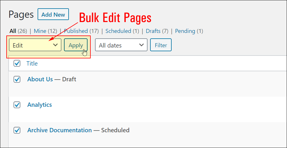Screen dimensions: 287x148
Task: Sort pages by Title column
Action: pyautogui.click(x=32, y=64)
